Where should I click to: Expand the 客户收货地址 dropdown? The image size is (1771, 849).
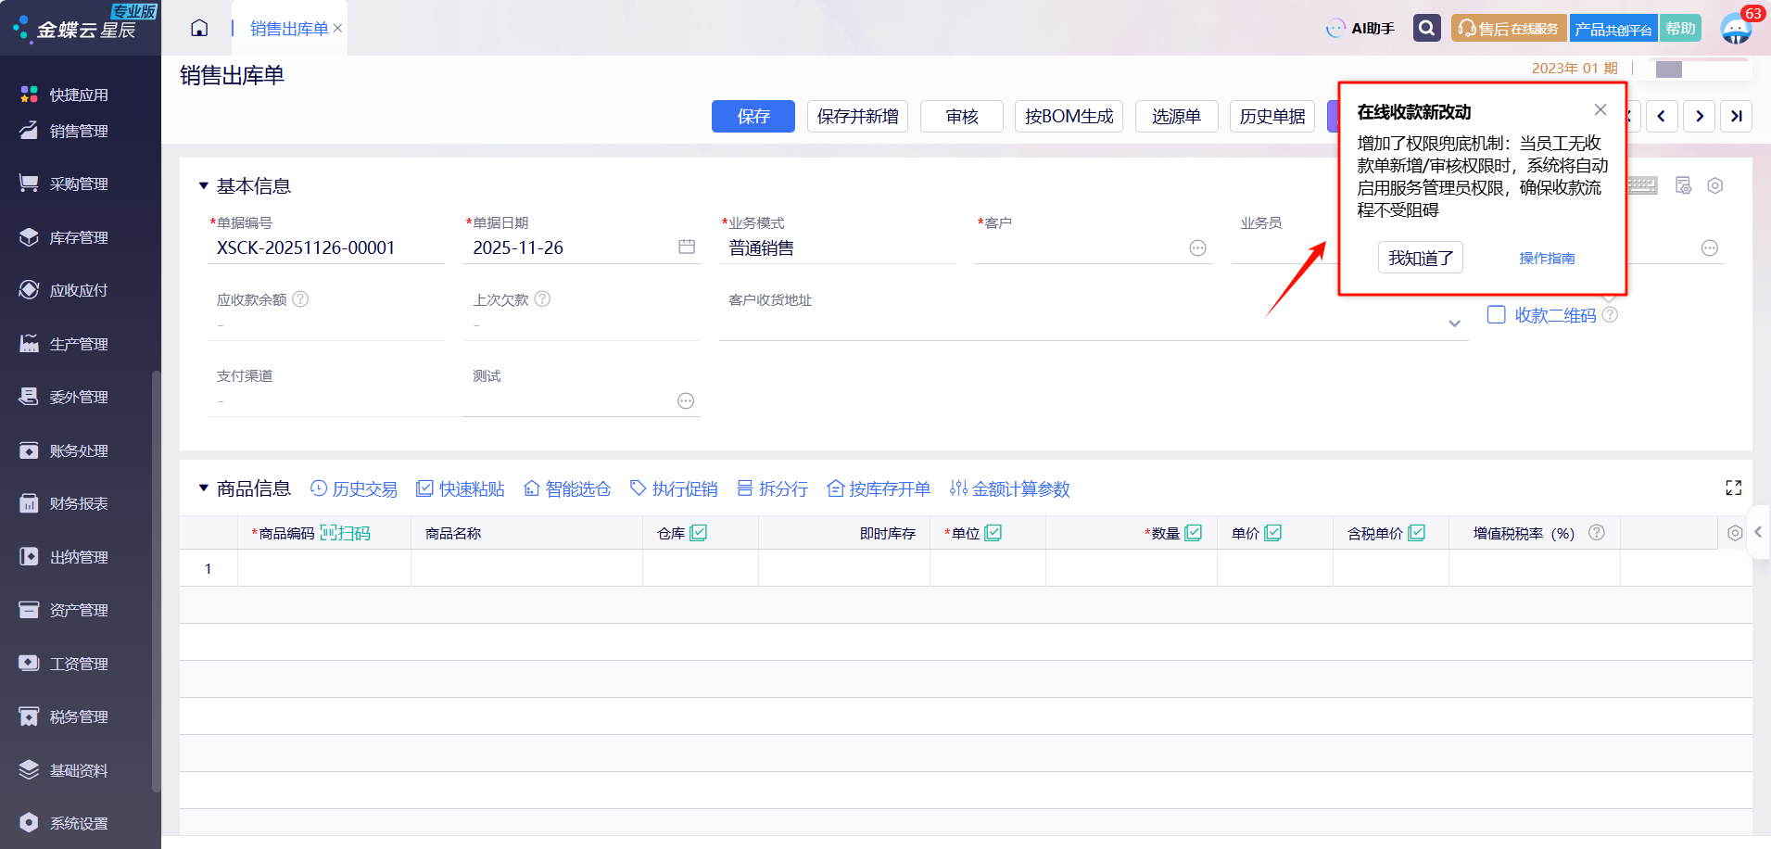click(1454, 323)
